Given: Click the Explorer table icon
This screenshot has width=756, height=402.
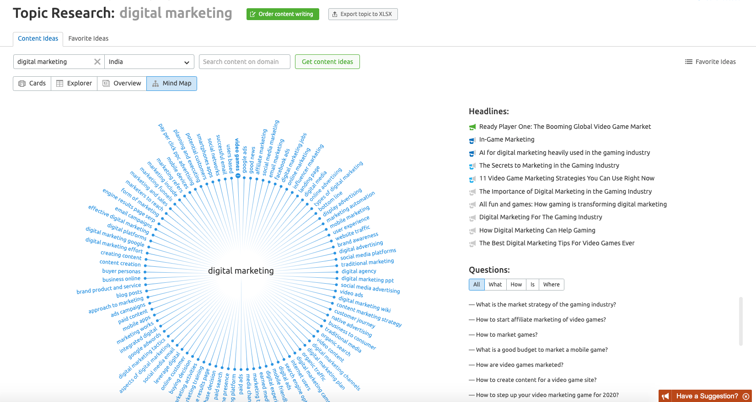Looking at the screenshot, I should pyautogui.click(x=60, y=84).
